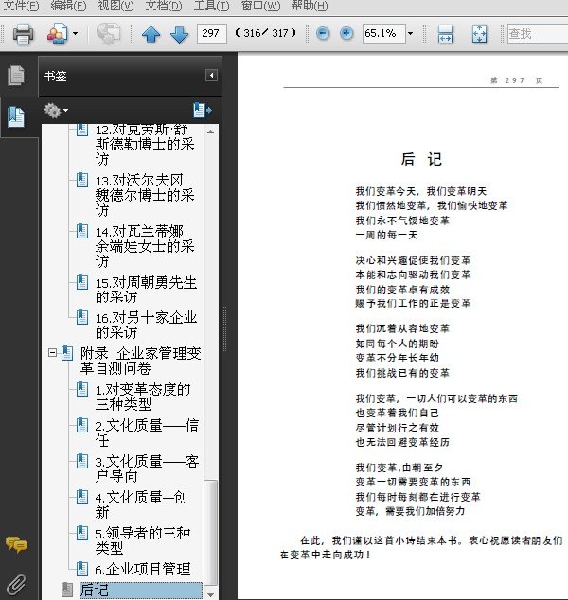Click the page header 第 297 页
This screenshot has height=600, width=568.
pos(516,80)
